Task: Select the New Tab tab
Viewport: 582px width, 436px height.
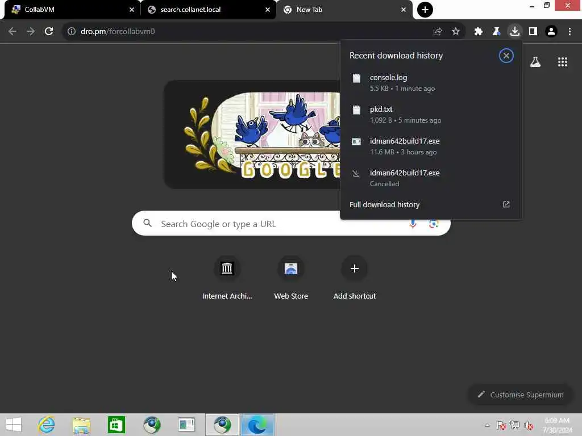Action: coord(344,10)
